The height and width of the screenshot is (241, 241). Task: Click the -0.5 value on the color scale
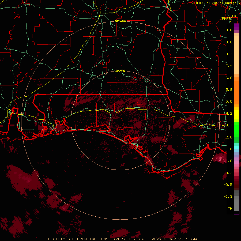coord(228,185)
